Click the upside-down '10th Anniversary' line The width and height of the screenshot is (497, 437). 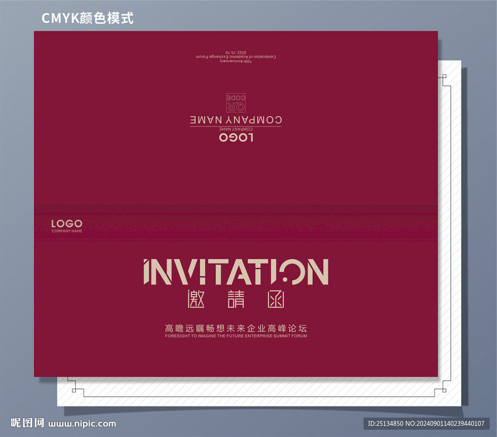point(236,61)
